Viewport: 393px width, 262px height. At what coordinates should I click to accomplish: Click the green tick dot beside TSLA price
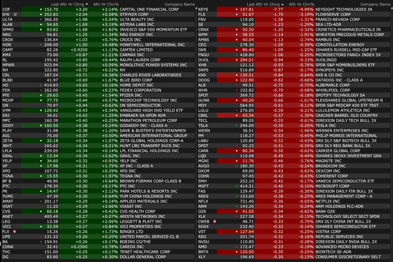pos(236,126)
